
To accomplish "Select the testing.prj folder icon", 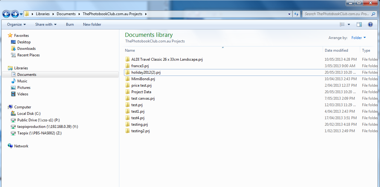I will (x=127, y=124).
